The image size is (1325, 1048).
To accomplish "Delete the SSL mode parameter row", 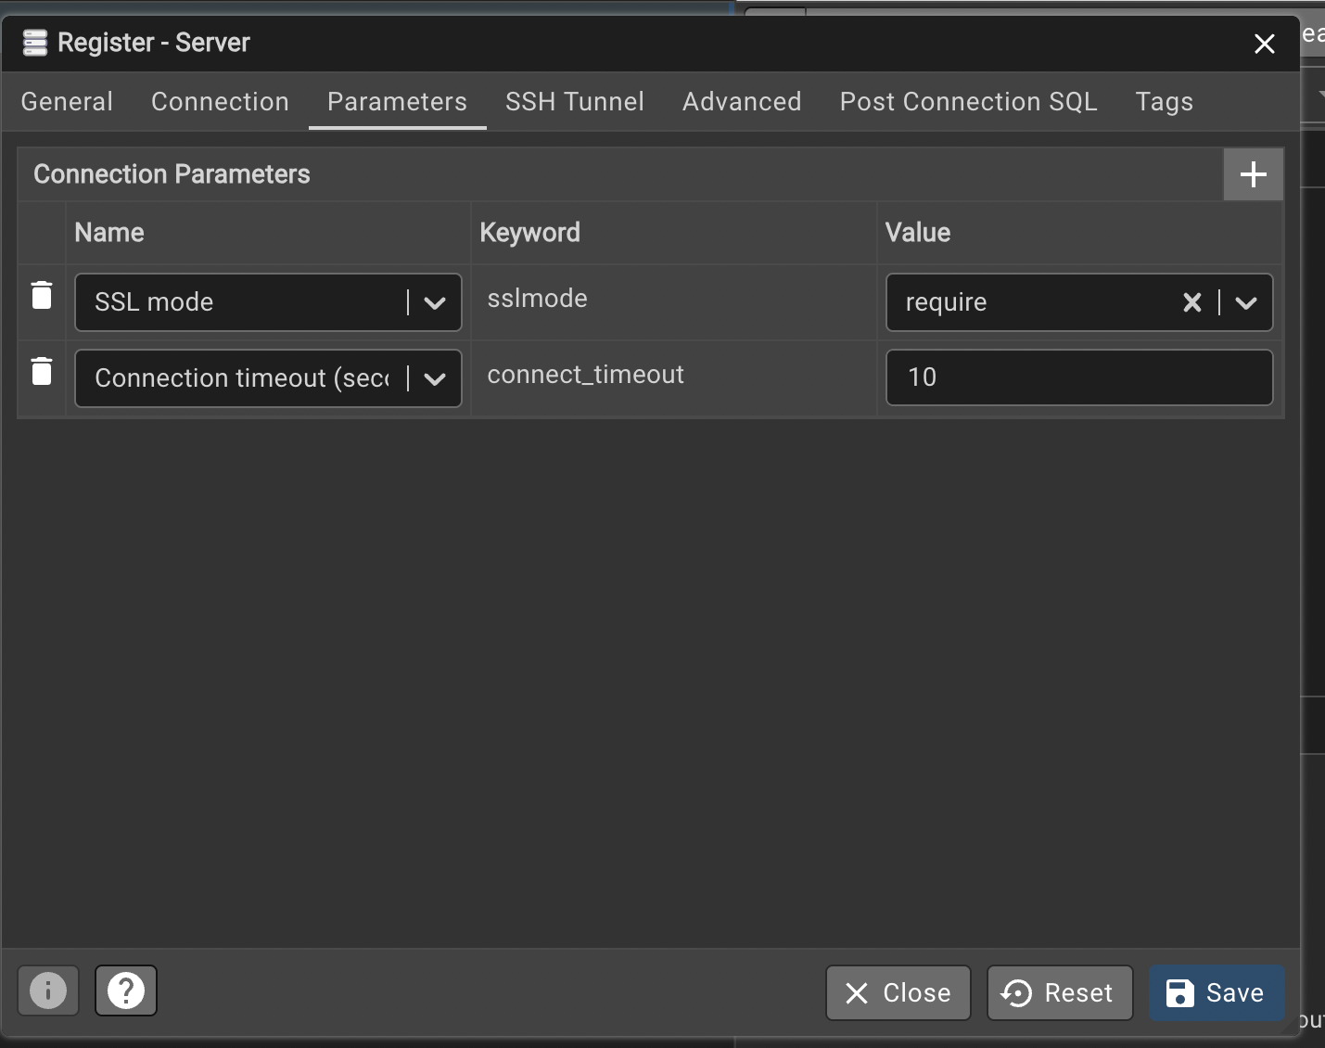I will click(42, 295).
